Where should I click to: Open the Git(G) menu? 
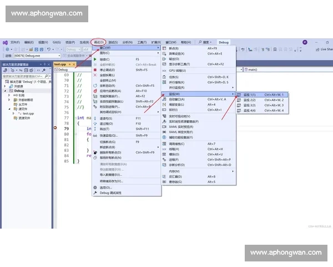(x=57, y=42)
